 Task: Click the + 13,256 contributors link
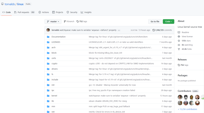point(187,109)
